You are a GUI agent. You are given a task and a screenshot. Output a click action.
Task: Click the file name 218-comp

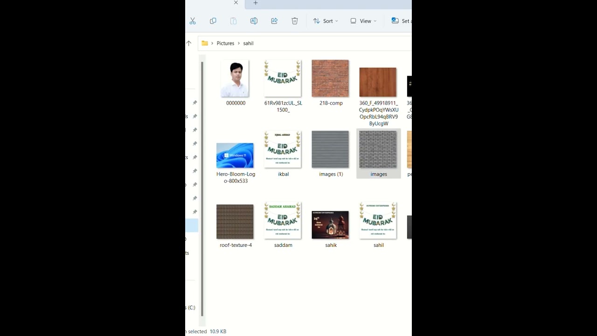(331, 103)
